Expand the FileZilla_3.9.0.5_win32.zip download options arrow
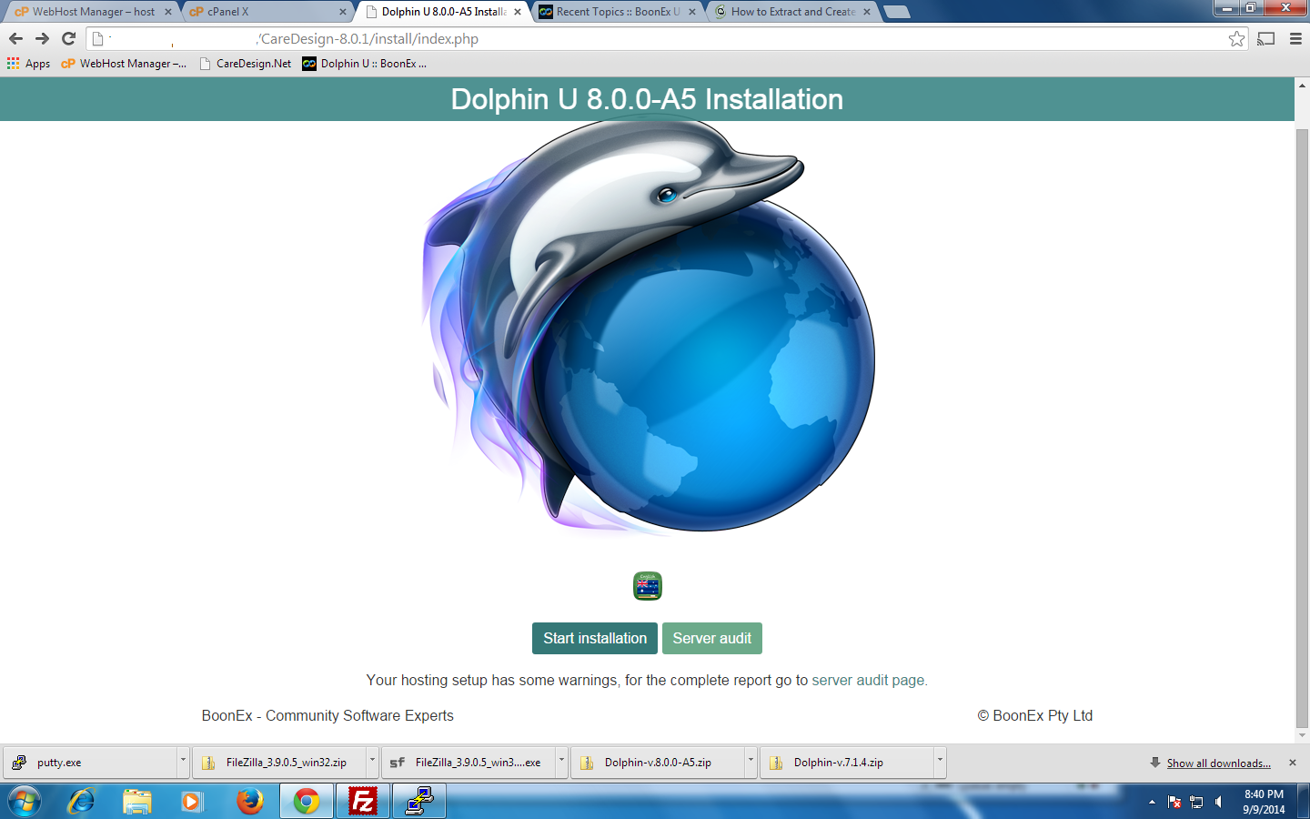The width and height of the screenshot is (1310, 819). (x=372, y=763)
